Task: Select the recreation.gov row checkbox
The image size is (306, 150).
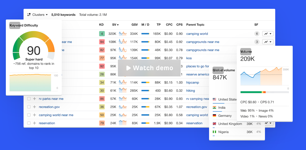Action: coord(29,107)
